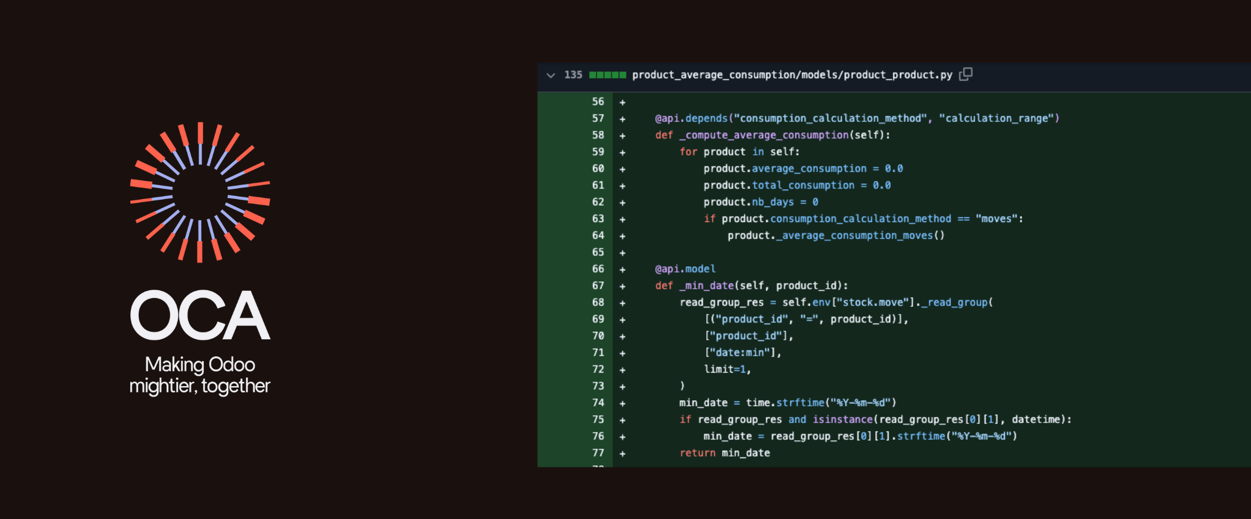Click the green diffstat bar

pos(607,75)
